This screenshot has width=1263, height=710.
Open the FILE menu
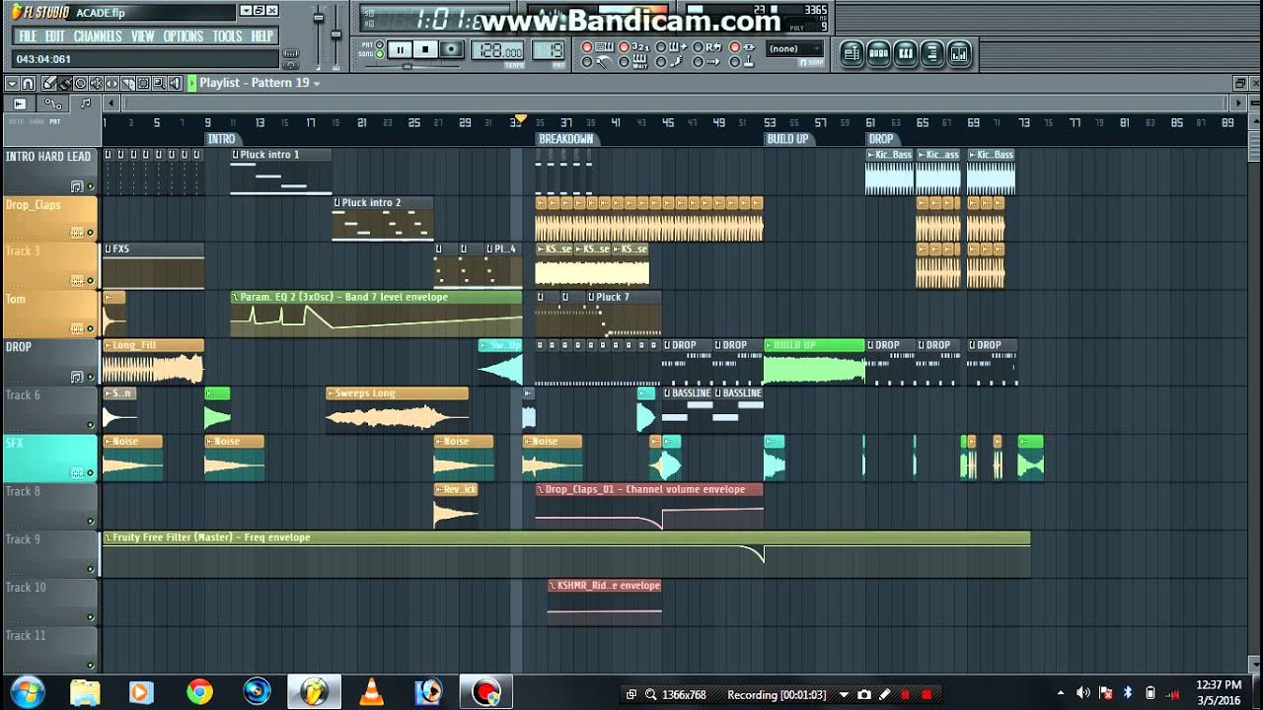pos(27,36)
